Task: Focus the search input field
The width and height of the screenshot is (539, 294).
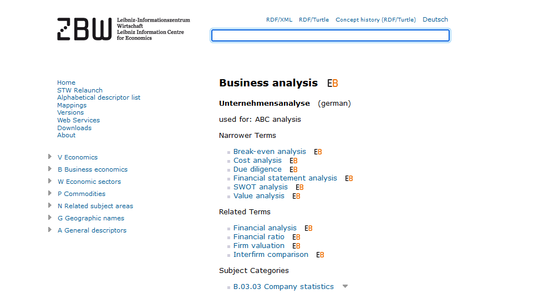Action: (330, 35)
